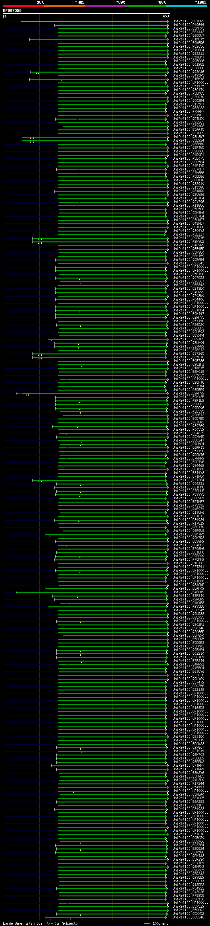Click hit label UniRef100_C5XX52
This screenshot has width=210, height=926.
pyautogui.click(x=188, y=914)
